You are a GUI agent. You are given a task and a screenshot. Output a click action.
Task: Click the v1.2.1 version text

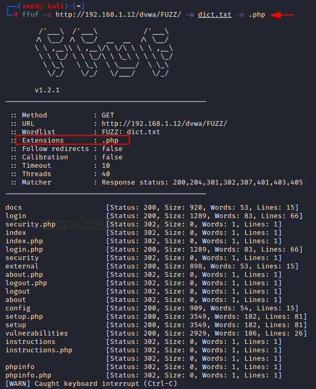pyautogui.click(x=47, y=90)
